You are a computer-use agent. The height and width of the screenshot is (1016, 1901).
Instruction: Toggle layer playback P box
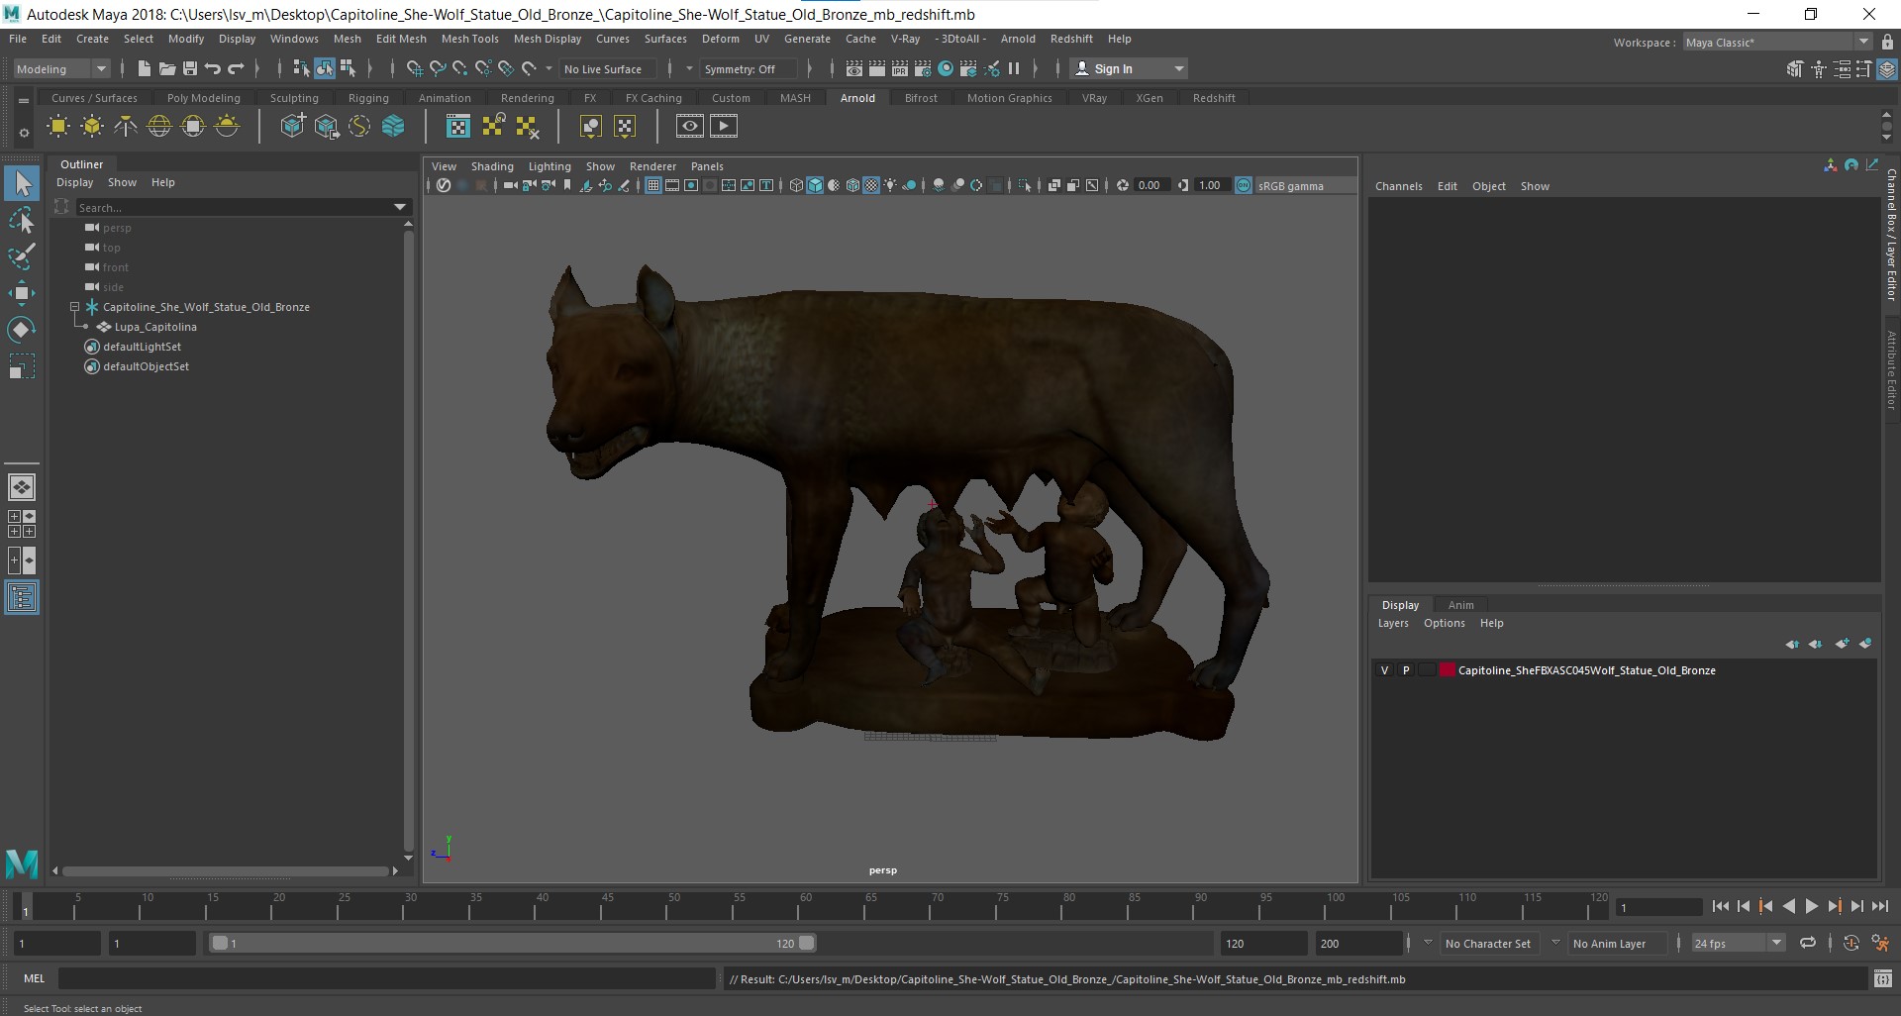(1405, 670)
